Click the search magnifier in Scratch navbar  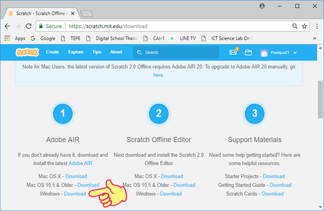pyautogui.click(x=139, y=53)
